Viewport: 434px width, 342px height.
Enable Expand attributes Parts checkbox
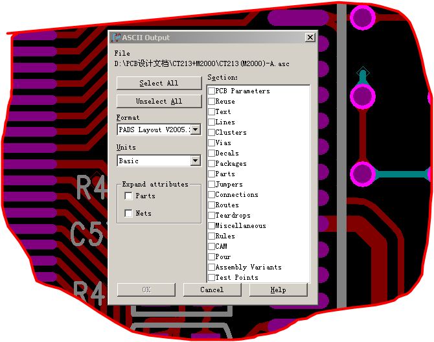pos(128,196)
